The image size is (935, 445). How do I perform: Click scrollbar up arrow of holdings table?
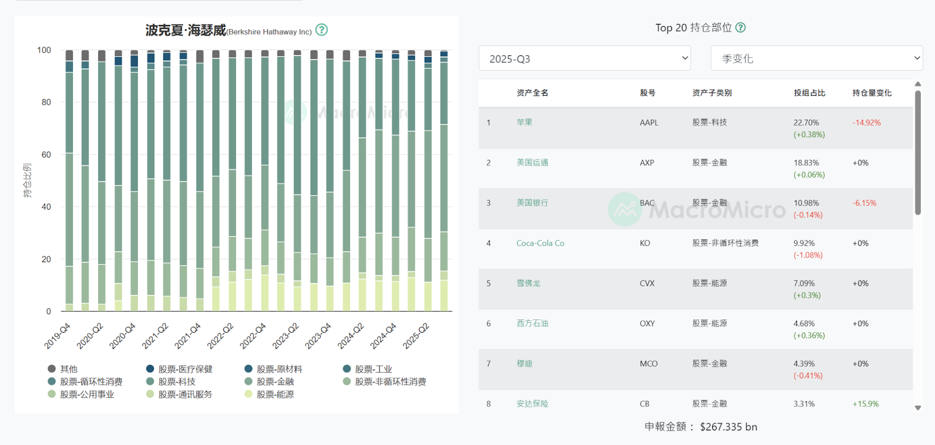pos(917,84)
